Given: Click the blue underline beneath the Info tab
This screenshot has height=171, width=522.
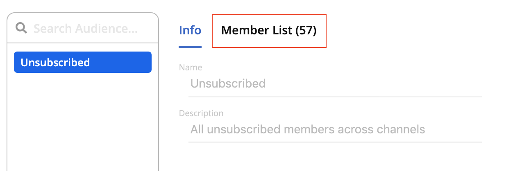Looking at the screenshot, I should pyautogui.click(x=190, y=47).
